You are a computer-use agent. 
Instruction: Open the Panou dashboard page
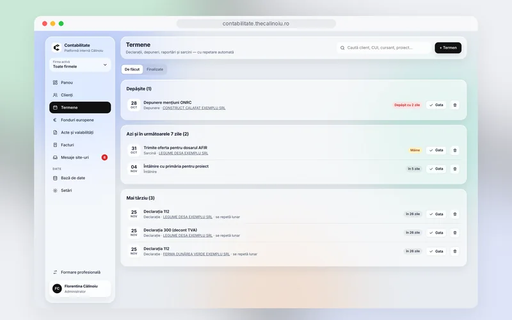coord(80,83)
